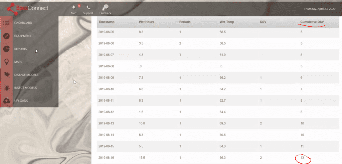Screen dimensions: 342x164
Task: Select timestamp 2019-08-11
Action: [x=106, y=100]
